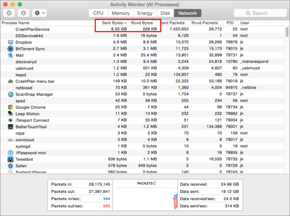The height and width of the screenshot is (216, 290).
Task: Click the network packets graph
Action: coord(145,199)
